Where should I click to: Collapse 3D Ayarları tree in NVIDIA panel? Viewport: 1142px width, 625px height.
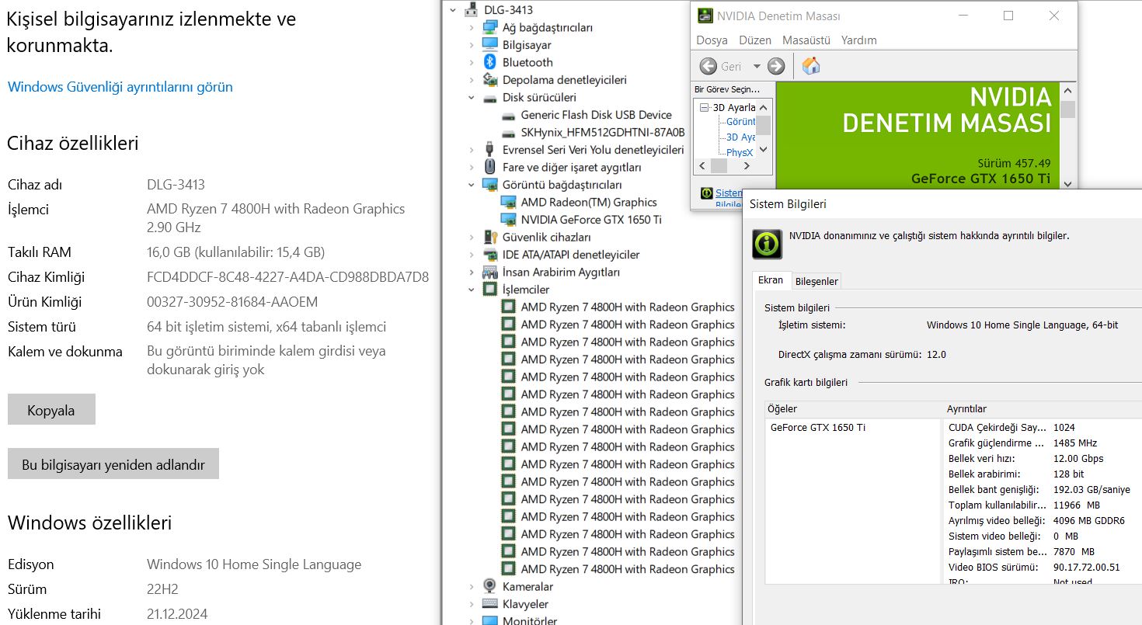tap(705, 107)
